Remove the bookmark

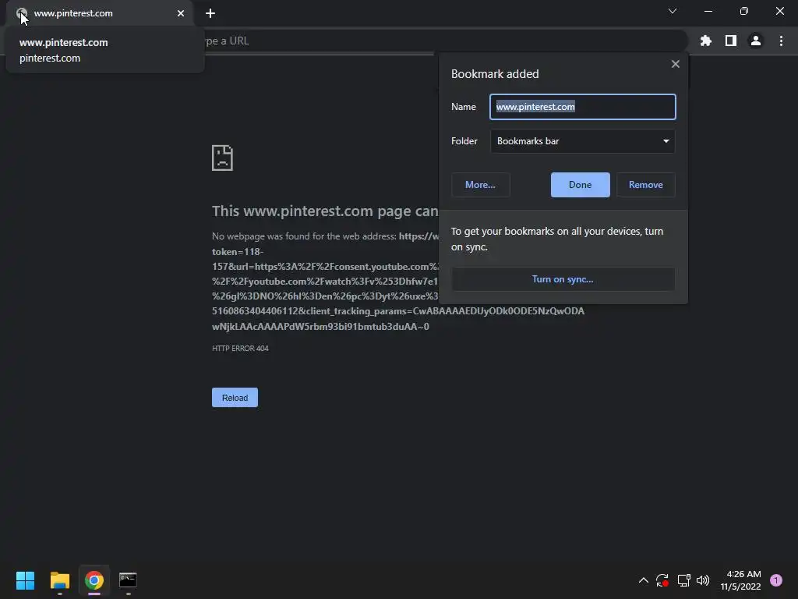pyautogui.click(x=646, y=185)
